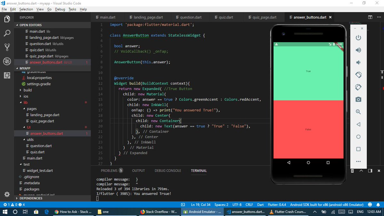Click the emulator zoom magnifier button
384x216 pixels.
click(x=358, y=112)
